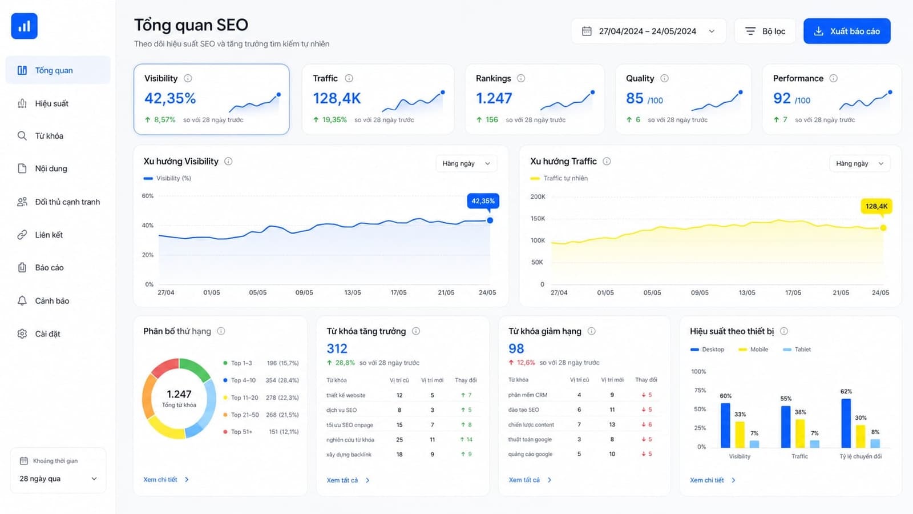Click the blue bar-chart app logo

(24, 26)
